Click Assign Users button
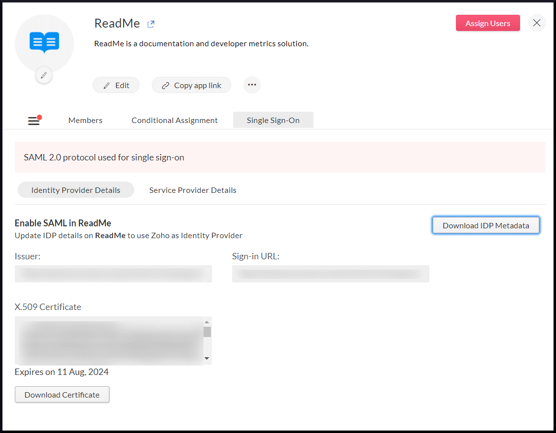Screen dimensions: 556x433 point(487,23)
